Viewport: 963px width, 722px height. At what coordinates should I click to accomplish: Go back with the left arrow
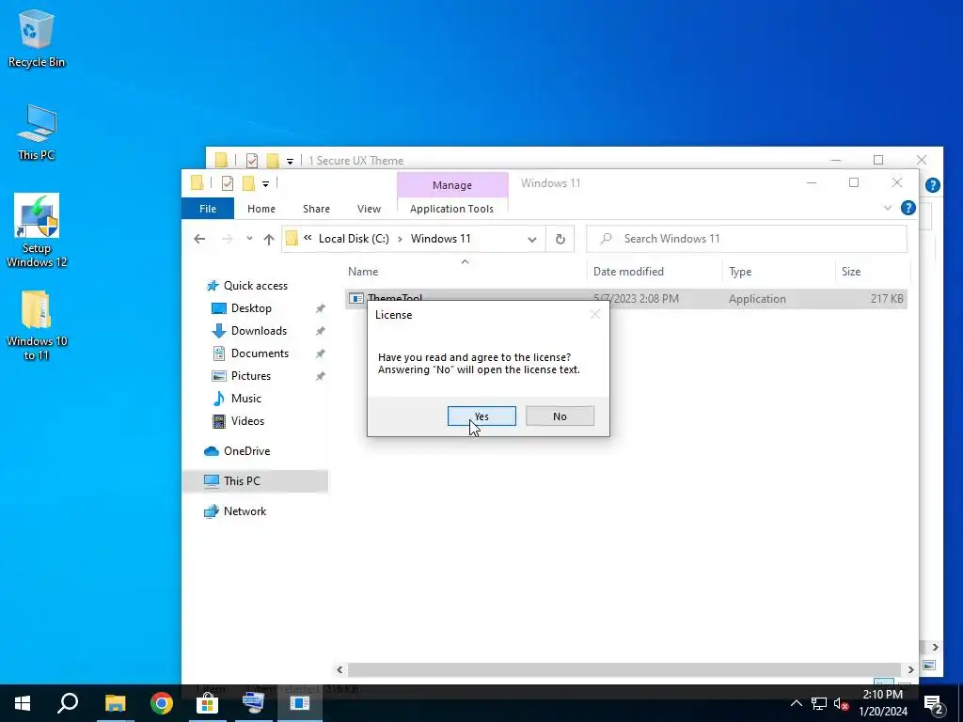199,239
